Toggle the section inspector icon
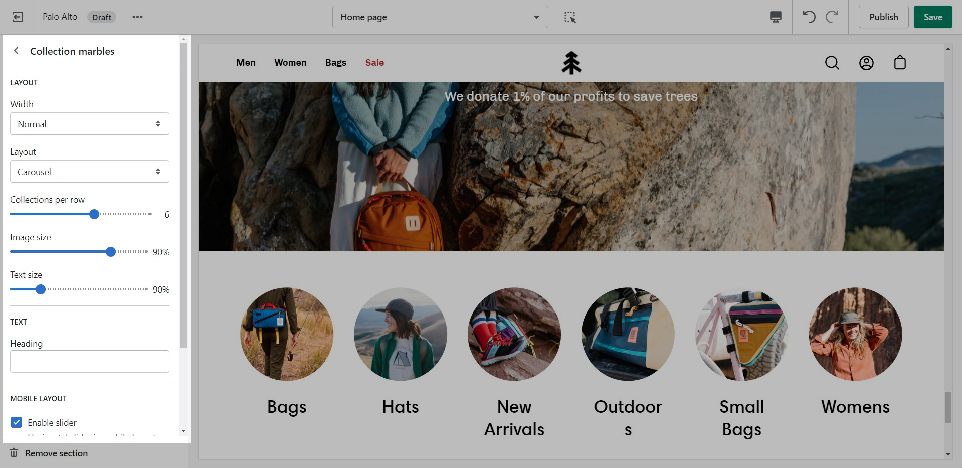Screen dimensions: 962x468 click(x=570, y=17)
